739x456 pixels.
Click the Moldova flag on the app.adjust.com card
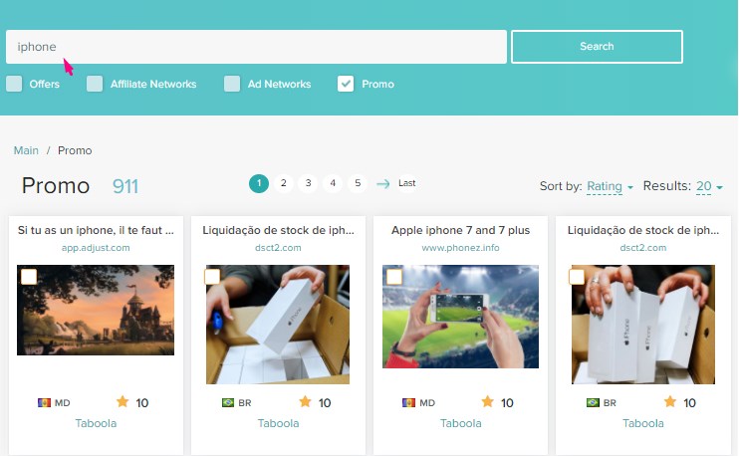pyautogui.click(x=44, y=403)
